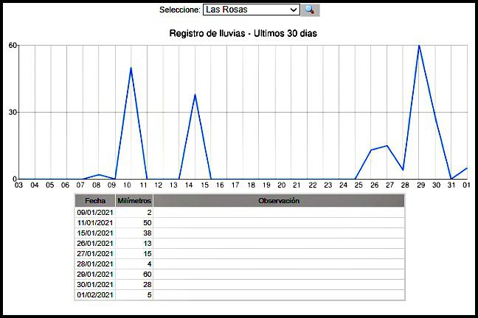478x318 pixels.
Task: Click the Fecha column header
Action: 95,201
